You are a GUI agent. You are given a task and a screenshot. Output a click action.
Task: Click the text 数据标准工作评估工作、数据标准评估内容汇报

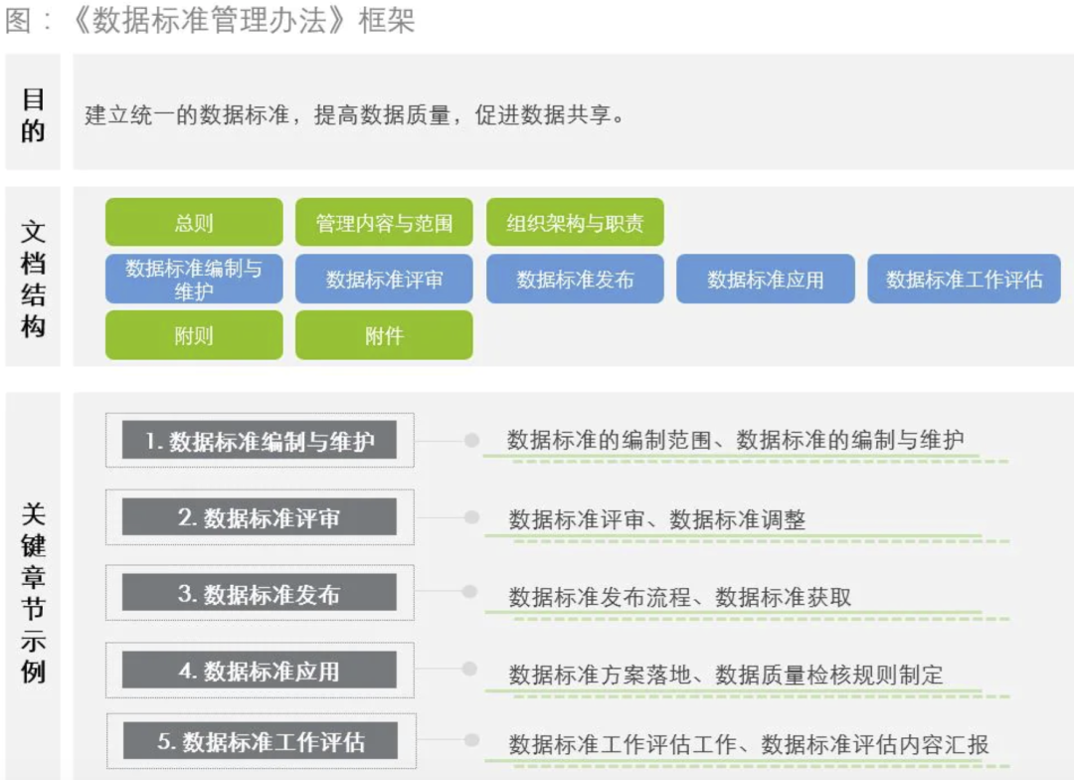click(749, 744)
